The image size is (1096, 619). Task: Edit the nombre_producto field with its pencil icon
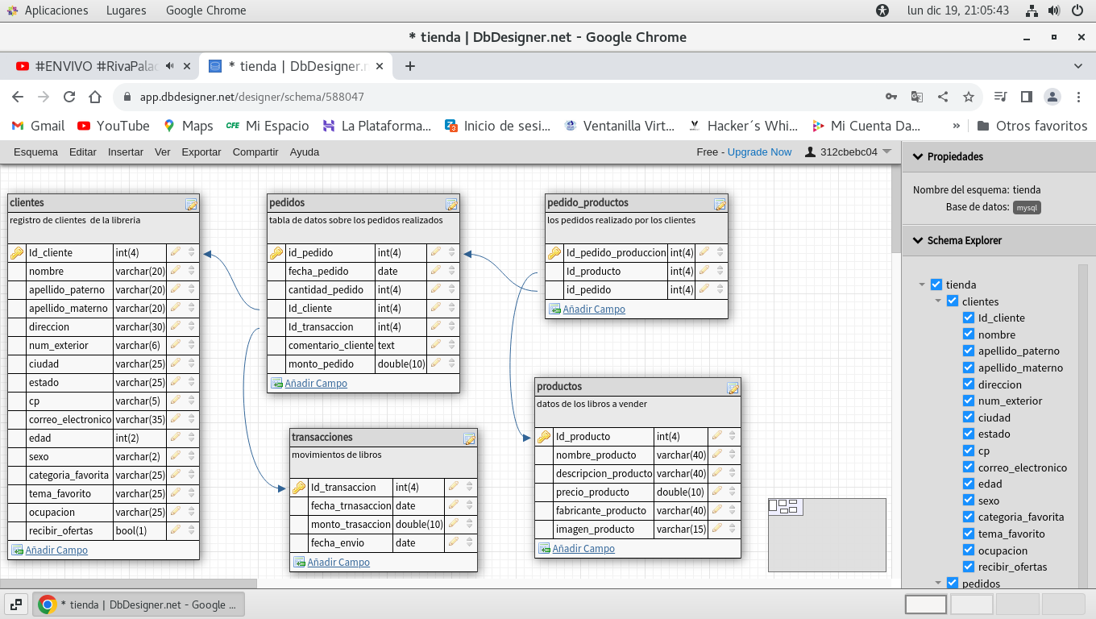click(716, 455)
